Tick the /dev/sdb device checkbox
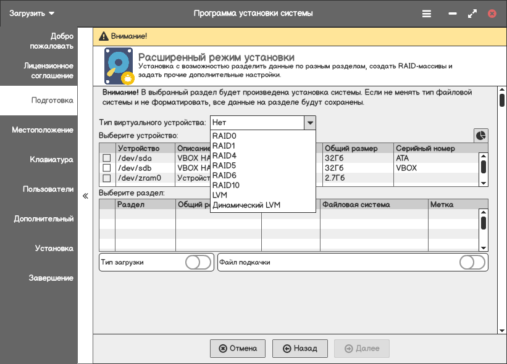507x364 pixels. [106, 168]
